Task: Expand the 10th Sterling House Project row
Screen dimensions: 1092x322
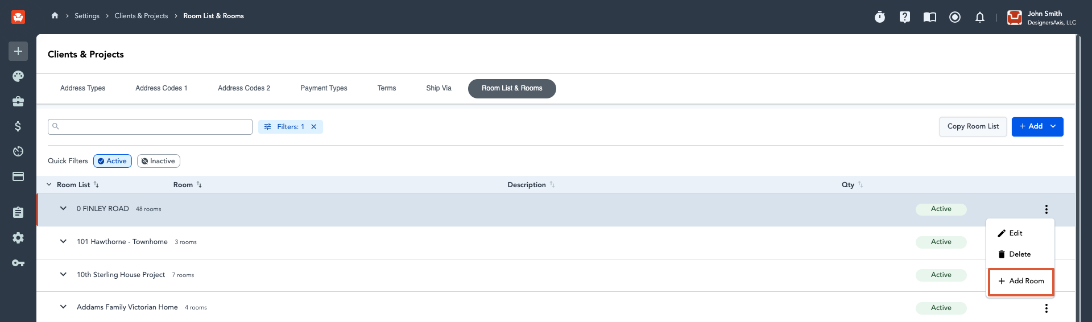Action: (x=63, y=275)
